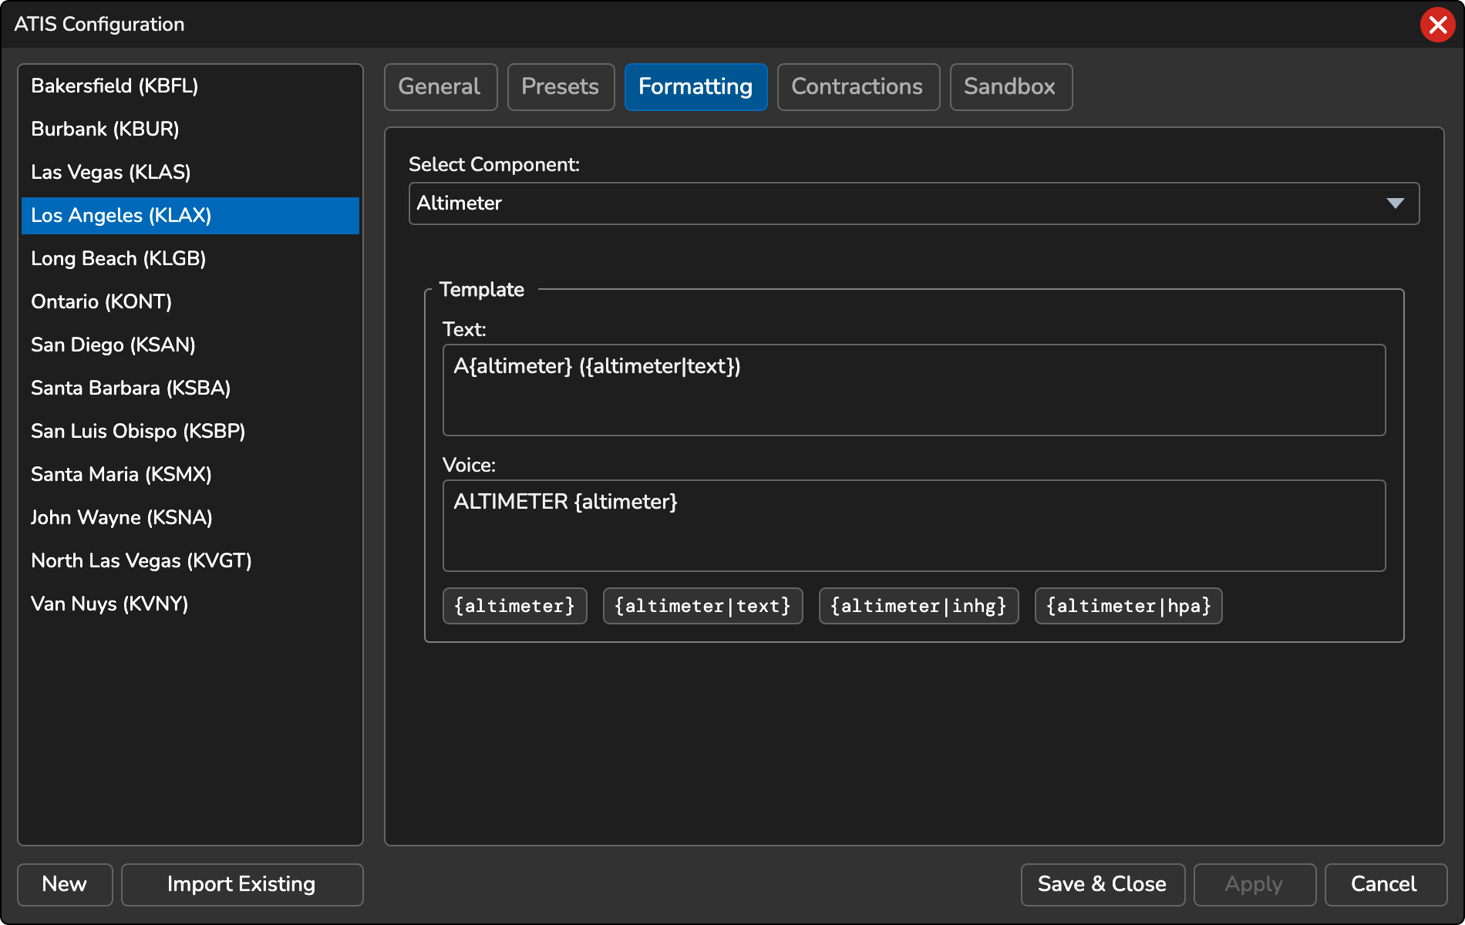Click inside the Text template field

914,390
